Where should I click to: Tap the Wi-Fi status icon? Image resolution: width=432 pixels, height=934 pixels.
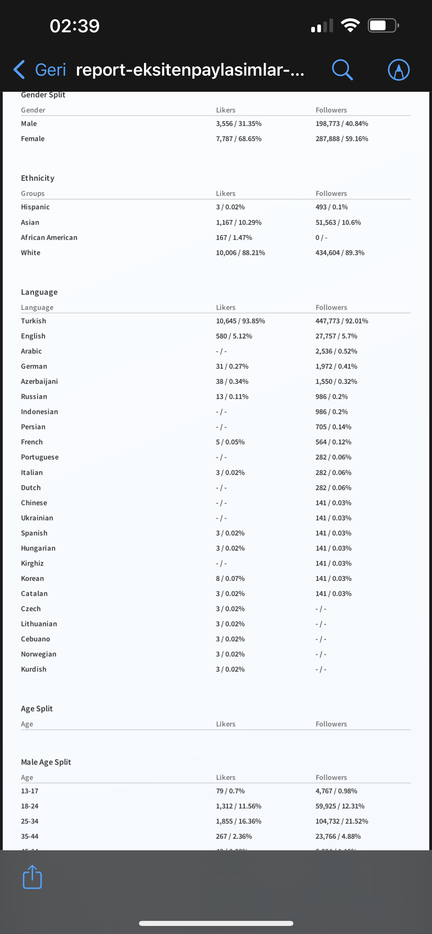pos(350,25)
